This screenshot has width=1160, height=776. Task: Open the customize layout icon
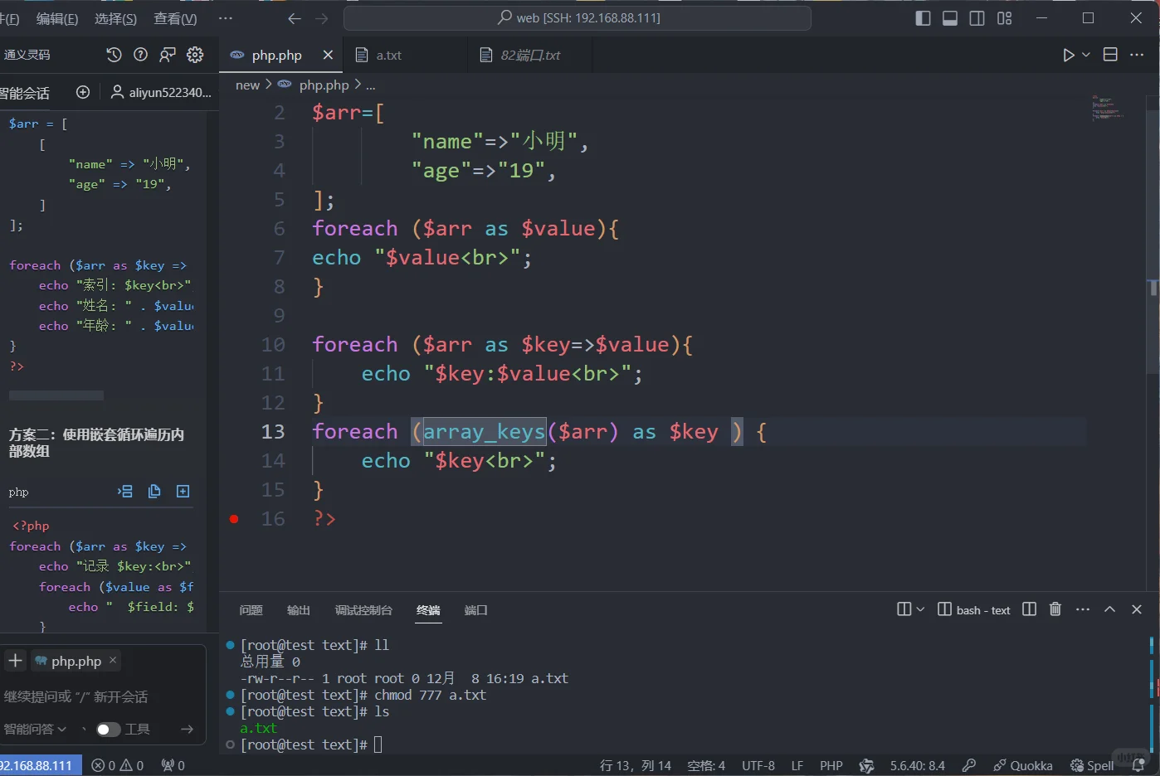(x=1005, y=18)
